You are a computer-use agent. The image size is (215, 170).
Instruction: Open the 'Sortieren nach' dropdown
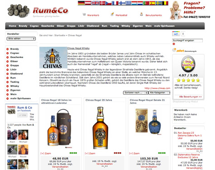pyautogui.click(x=136, y=92)
